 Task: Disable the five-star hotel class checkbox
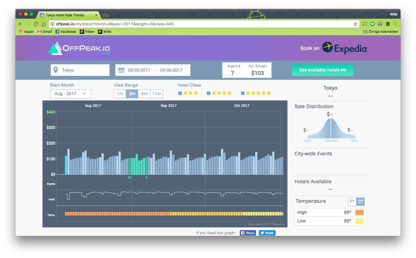242,93
